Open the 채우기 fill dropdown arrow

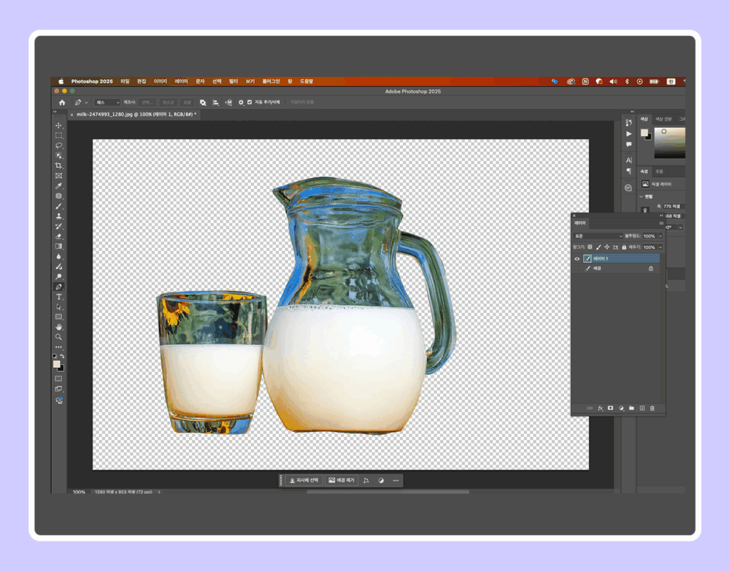pos(660,247)
